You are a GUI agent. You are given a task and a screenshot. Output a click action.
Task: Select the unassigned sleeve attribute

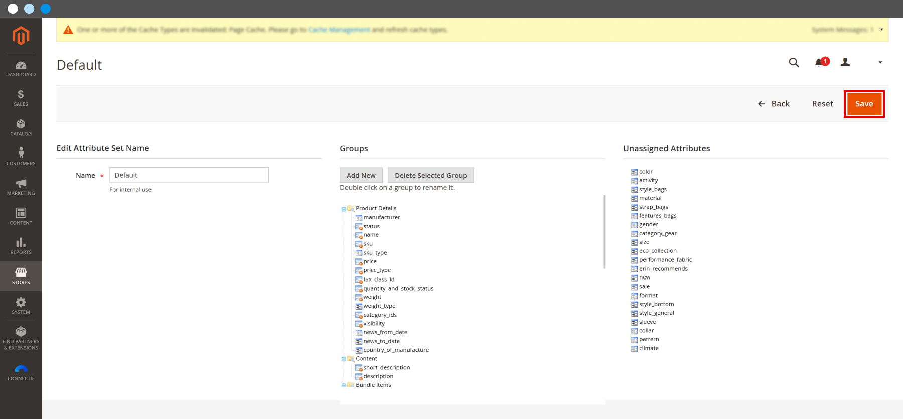tap(647, 322)
